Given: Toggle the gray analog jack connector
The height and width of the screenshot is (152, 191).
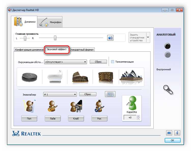Looking at the screenshot, I should [x=168, y=55].
